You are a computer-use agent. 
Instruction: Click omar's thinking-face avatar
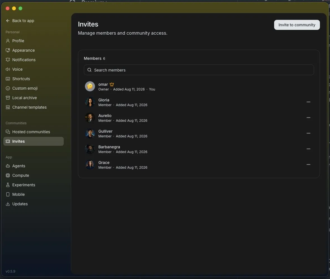tap(90, 87)
